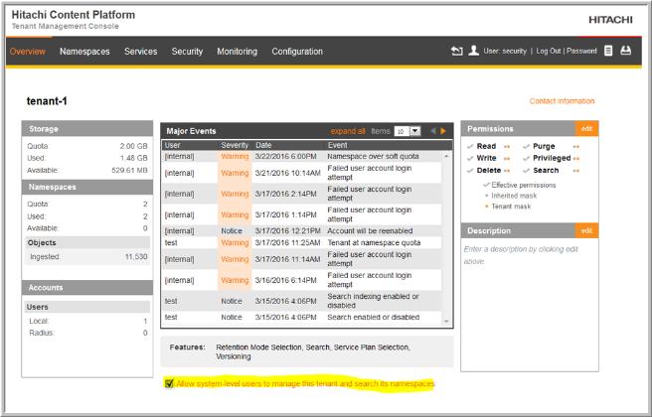
Task: Open the Security menu
Action: click(x=187, y=52)
